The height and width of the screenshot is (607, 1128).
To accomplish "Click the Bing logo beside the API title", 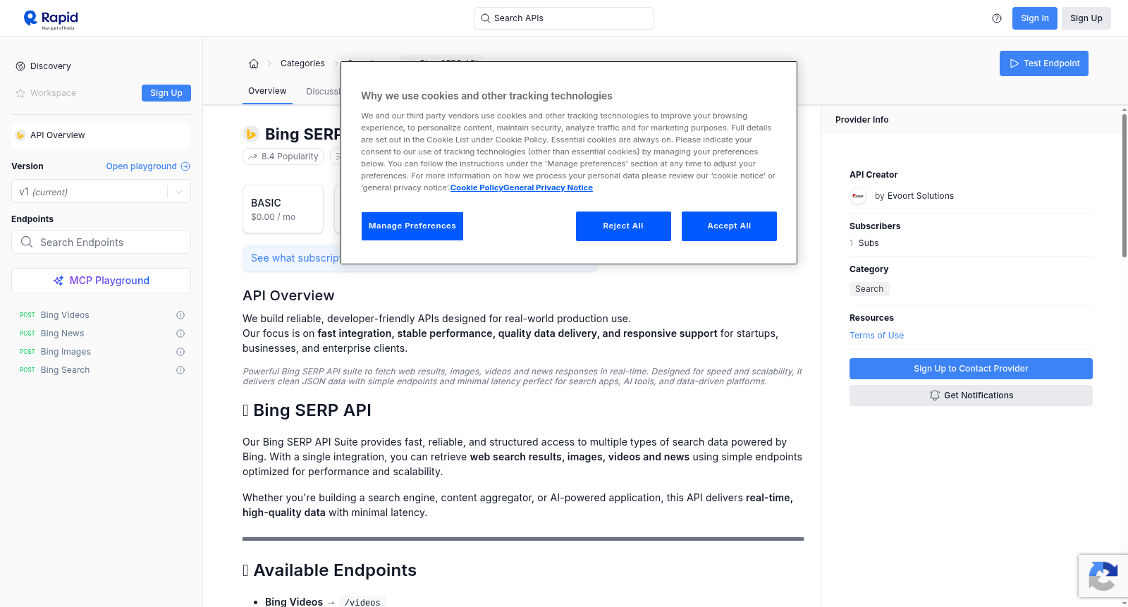I will click(251, 134).
